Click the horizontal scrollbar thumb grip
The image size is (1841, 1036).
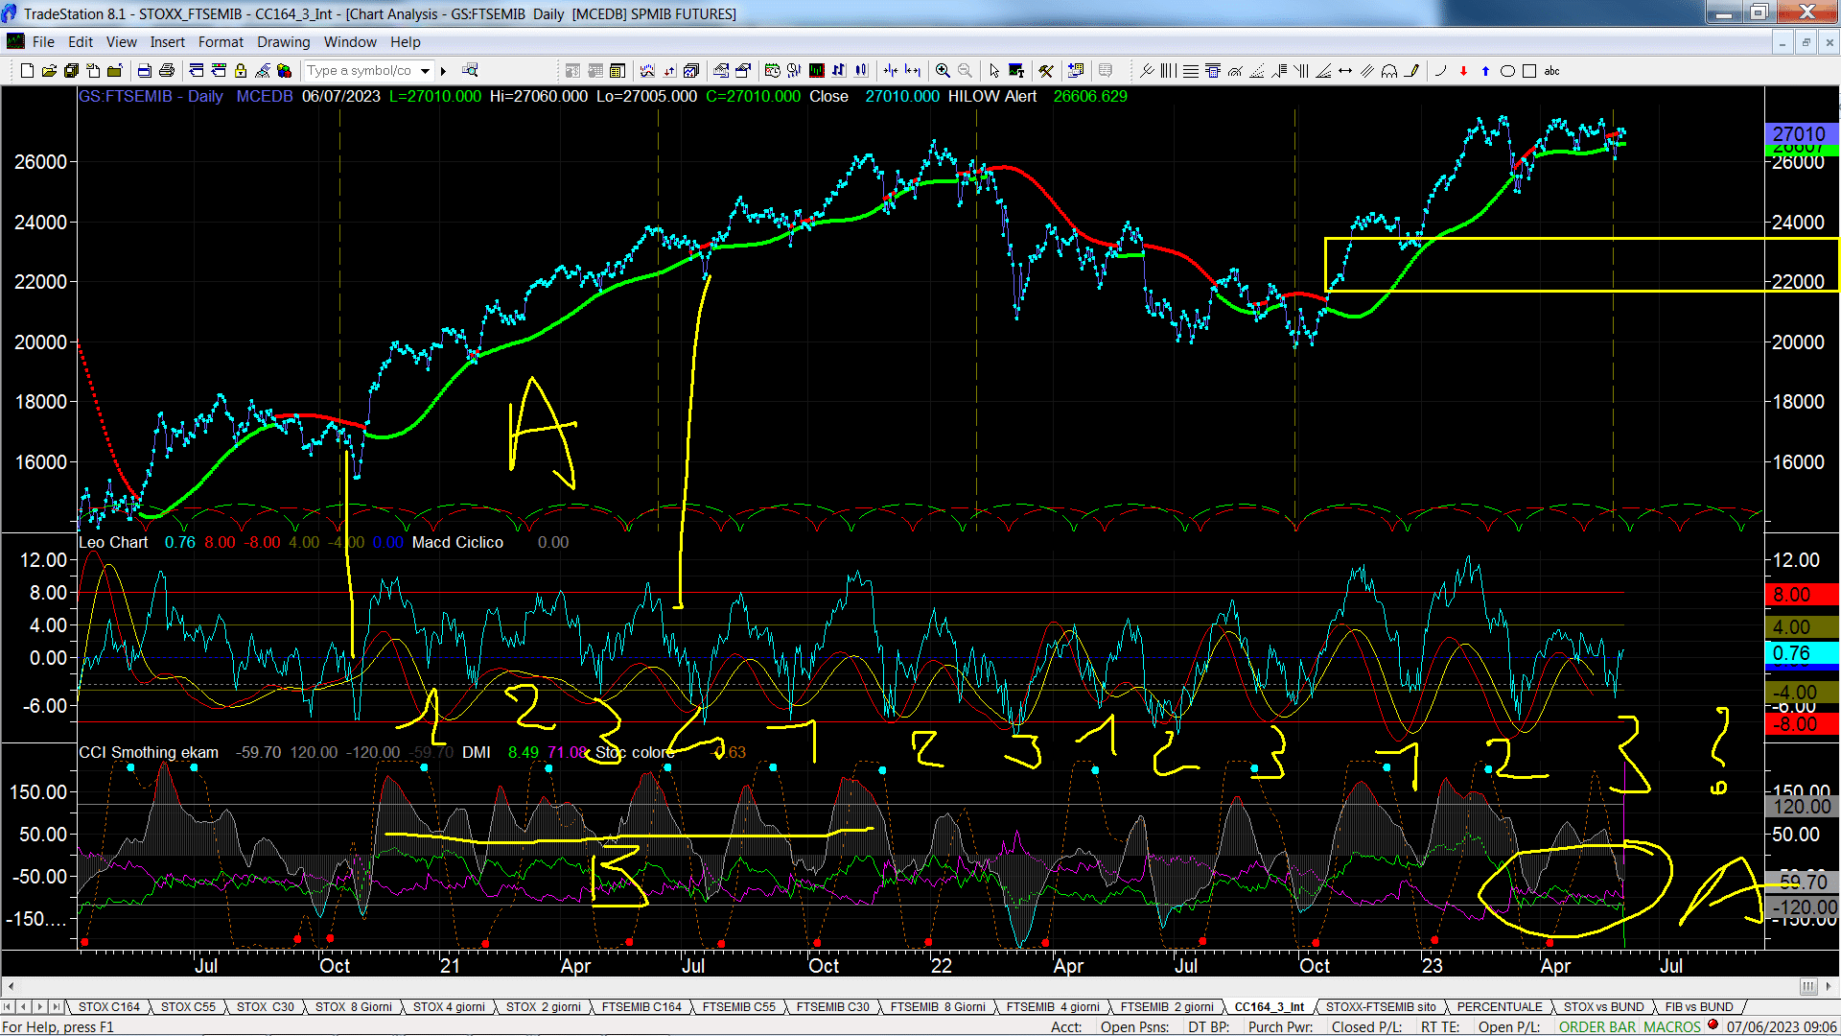pos(1807,986)
